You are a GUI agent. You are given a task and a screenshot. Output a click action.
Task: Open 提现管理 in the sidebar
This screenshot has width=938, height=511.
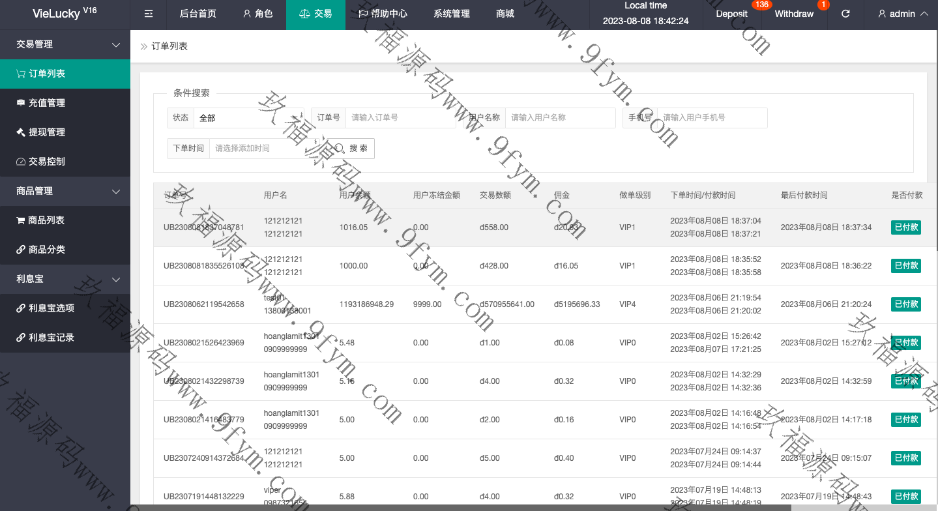(x=46, y=132)
